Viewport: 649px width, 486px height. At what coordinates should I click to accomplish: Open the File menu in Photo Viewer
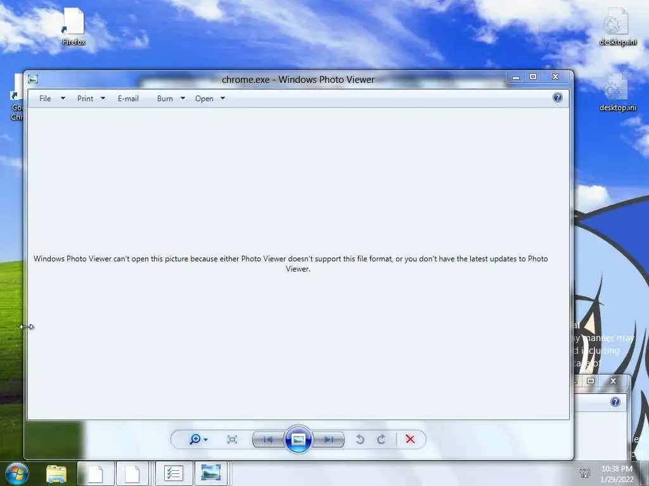pos(45,98)
